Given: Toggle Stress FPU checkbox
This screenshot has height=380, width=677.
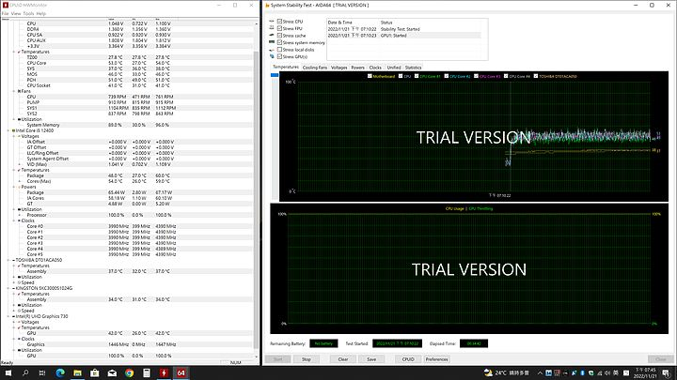Looking at the screenshot, I should pyautogui.click(x=280, y=28).
